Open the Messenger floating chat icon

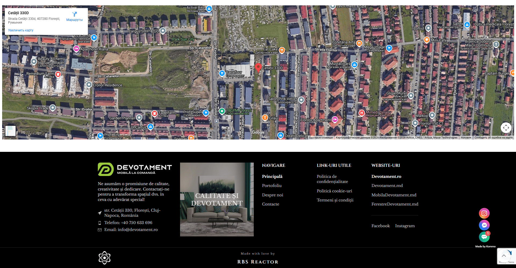click(484, 225)
